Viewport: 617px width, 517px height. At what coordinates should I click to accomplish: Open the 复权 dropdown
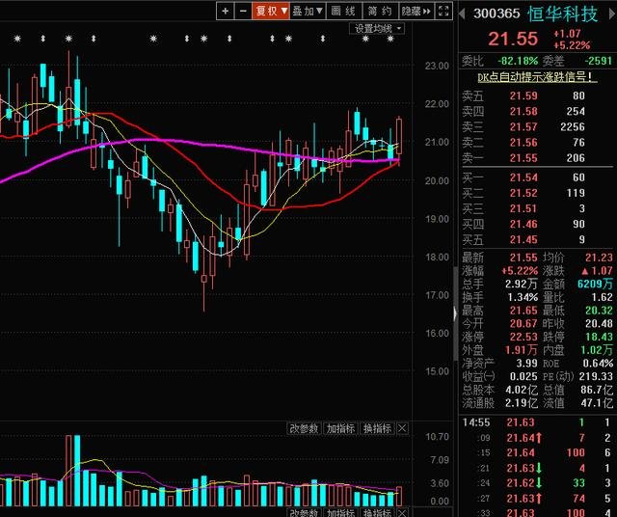[271, 11]
